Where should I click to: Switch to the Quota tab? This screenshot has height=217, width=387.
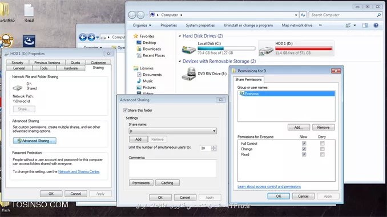(x=75, y=63)
